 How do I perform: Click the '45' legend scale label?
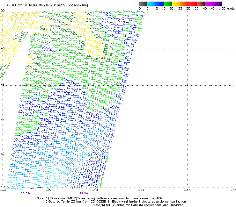(x=213, y=9)
